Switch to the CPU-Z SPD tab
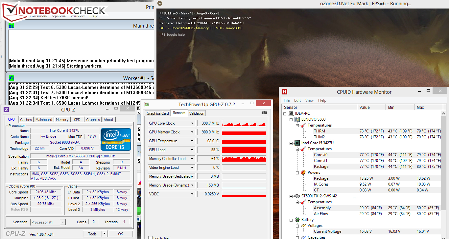This screenshot has width=449, height=239. click(x=77, y=120)
